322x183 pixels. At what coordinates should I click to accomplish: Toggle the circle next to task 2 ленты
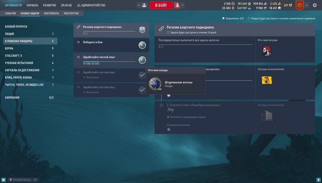tap(161, 105)
